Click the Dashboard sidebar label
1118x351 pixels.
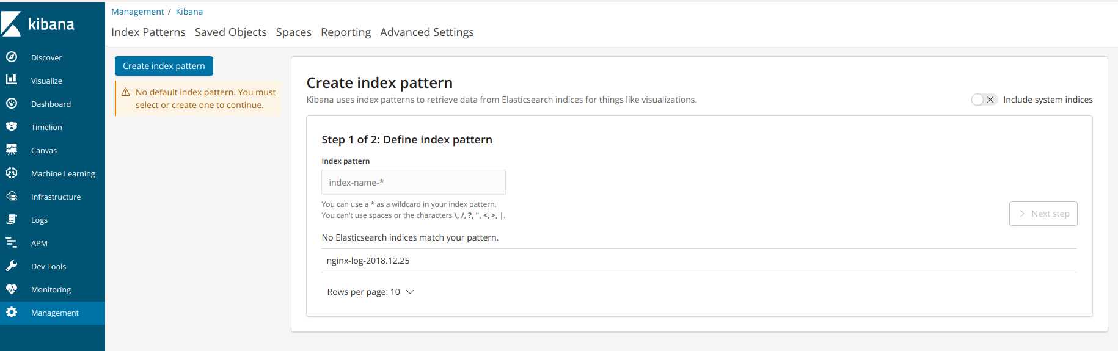pyautogui.click(x=51, y=104)
